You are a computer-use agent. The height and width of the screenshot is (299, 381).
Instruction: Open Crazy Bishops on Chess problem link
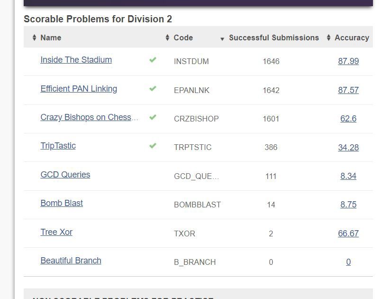pyautogui.click(x=89, y=117)
